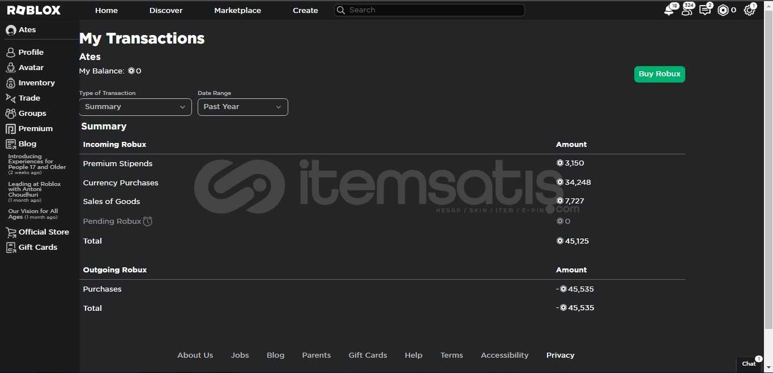Viewport: 773px width, 373px height.
Task: Open the Accessibility footer link
Action: 505,355
